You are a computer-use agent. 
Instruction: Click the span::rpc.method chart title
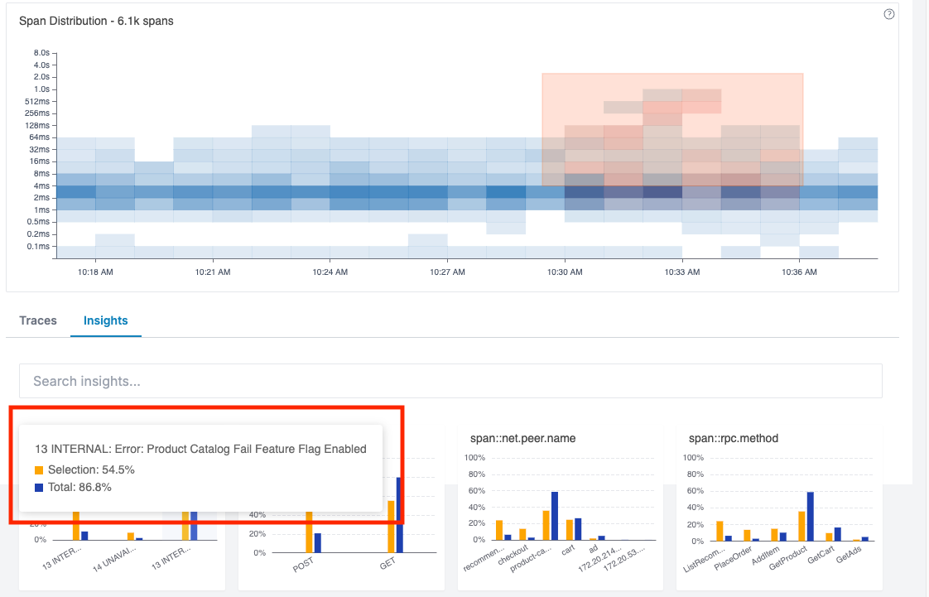(x=733, y=438)
